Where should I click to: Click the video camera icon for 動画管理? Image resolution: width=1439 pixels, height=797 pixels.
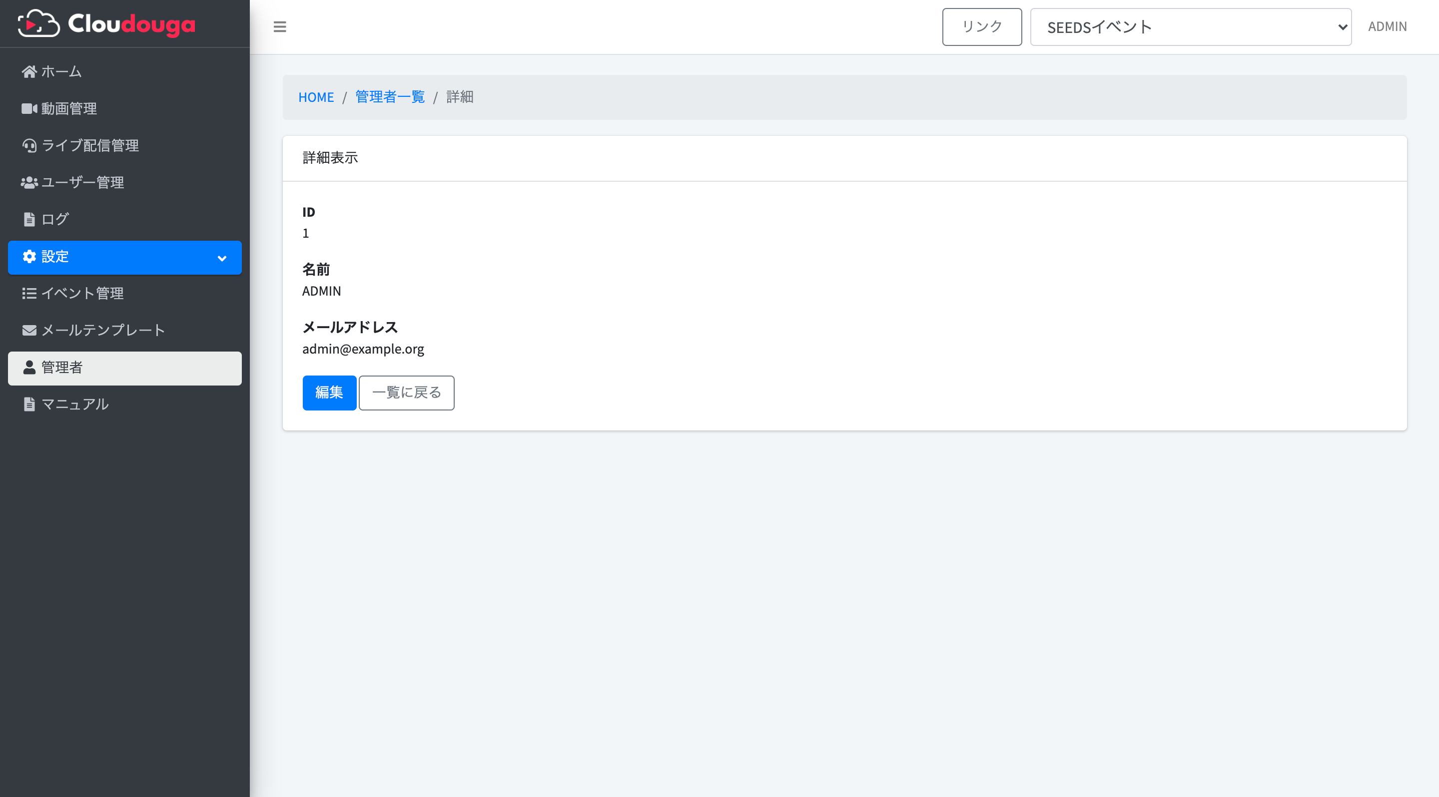pyautogui.click(x=29, y=108)
